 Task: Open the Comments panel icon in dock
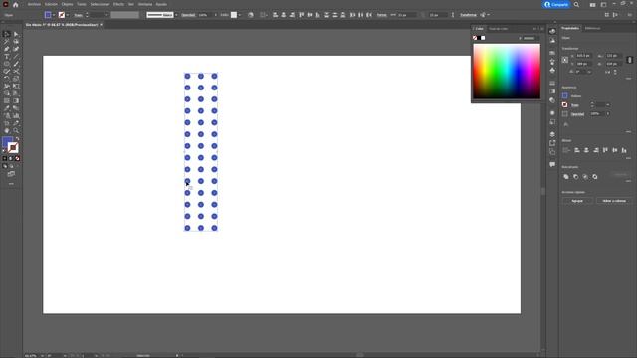[552, 164]
